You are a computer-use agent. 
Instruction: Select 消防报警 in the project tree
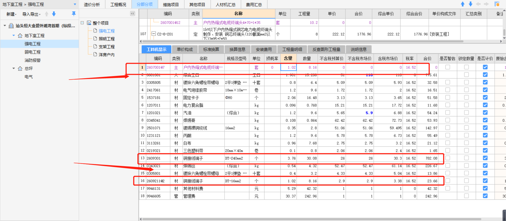point(32,60)
